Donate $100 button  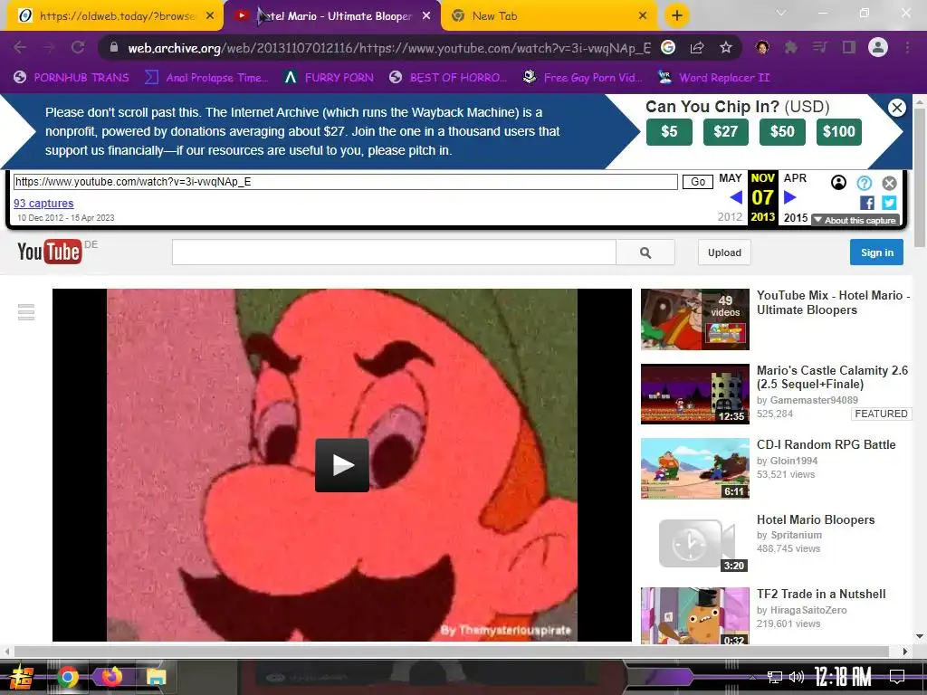839,131
